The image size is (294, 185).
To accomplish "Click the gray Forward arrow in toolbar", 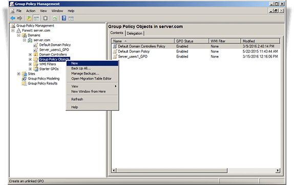I will click(19, 18).
